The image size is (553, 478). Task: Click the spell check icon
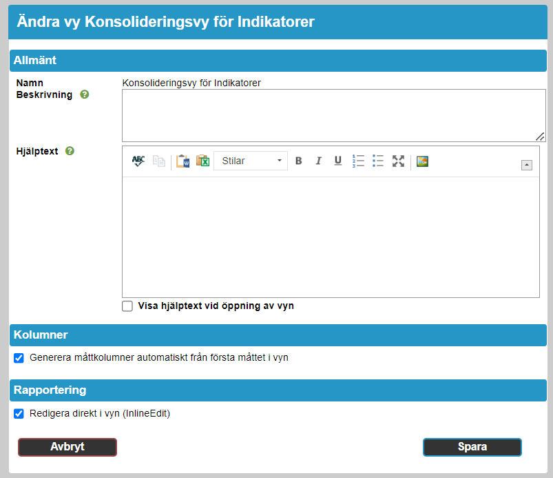coord(138,161)
